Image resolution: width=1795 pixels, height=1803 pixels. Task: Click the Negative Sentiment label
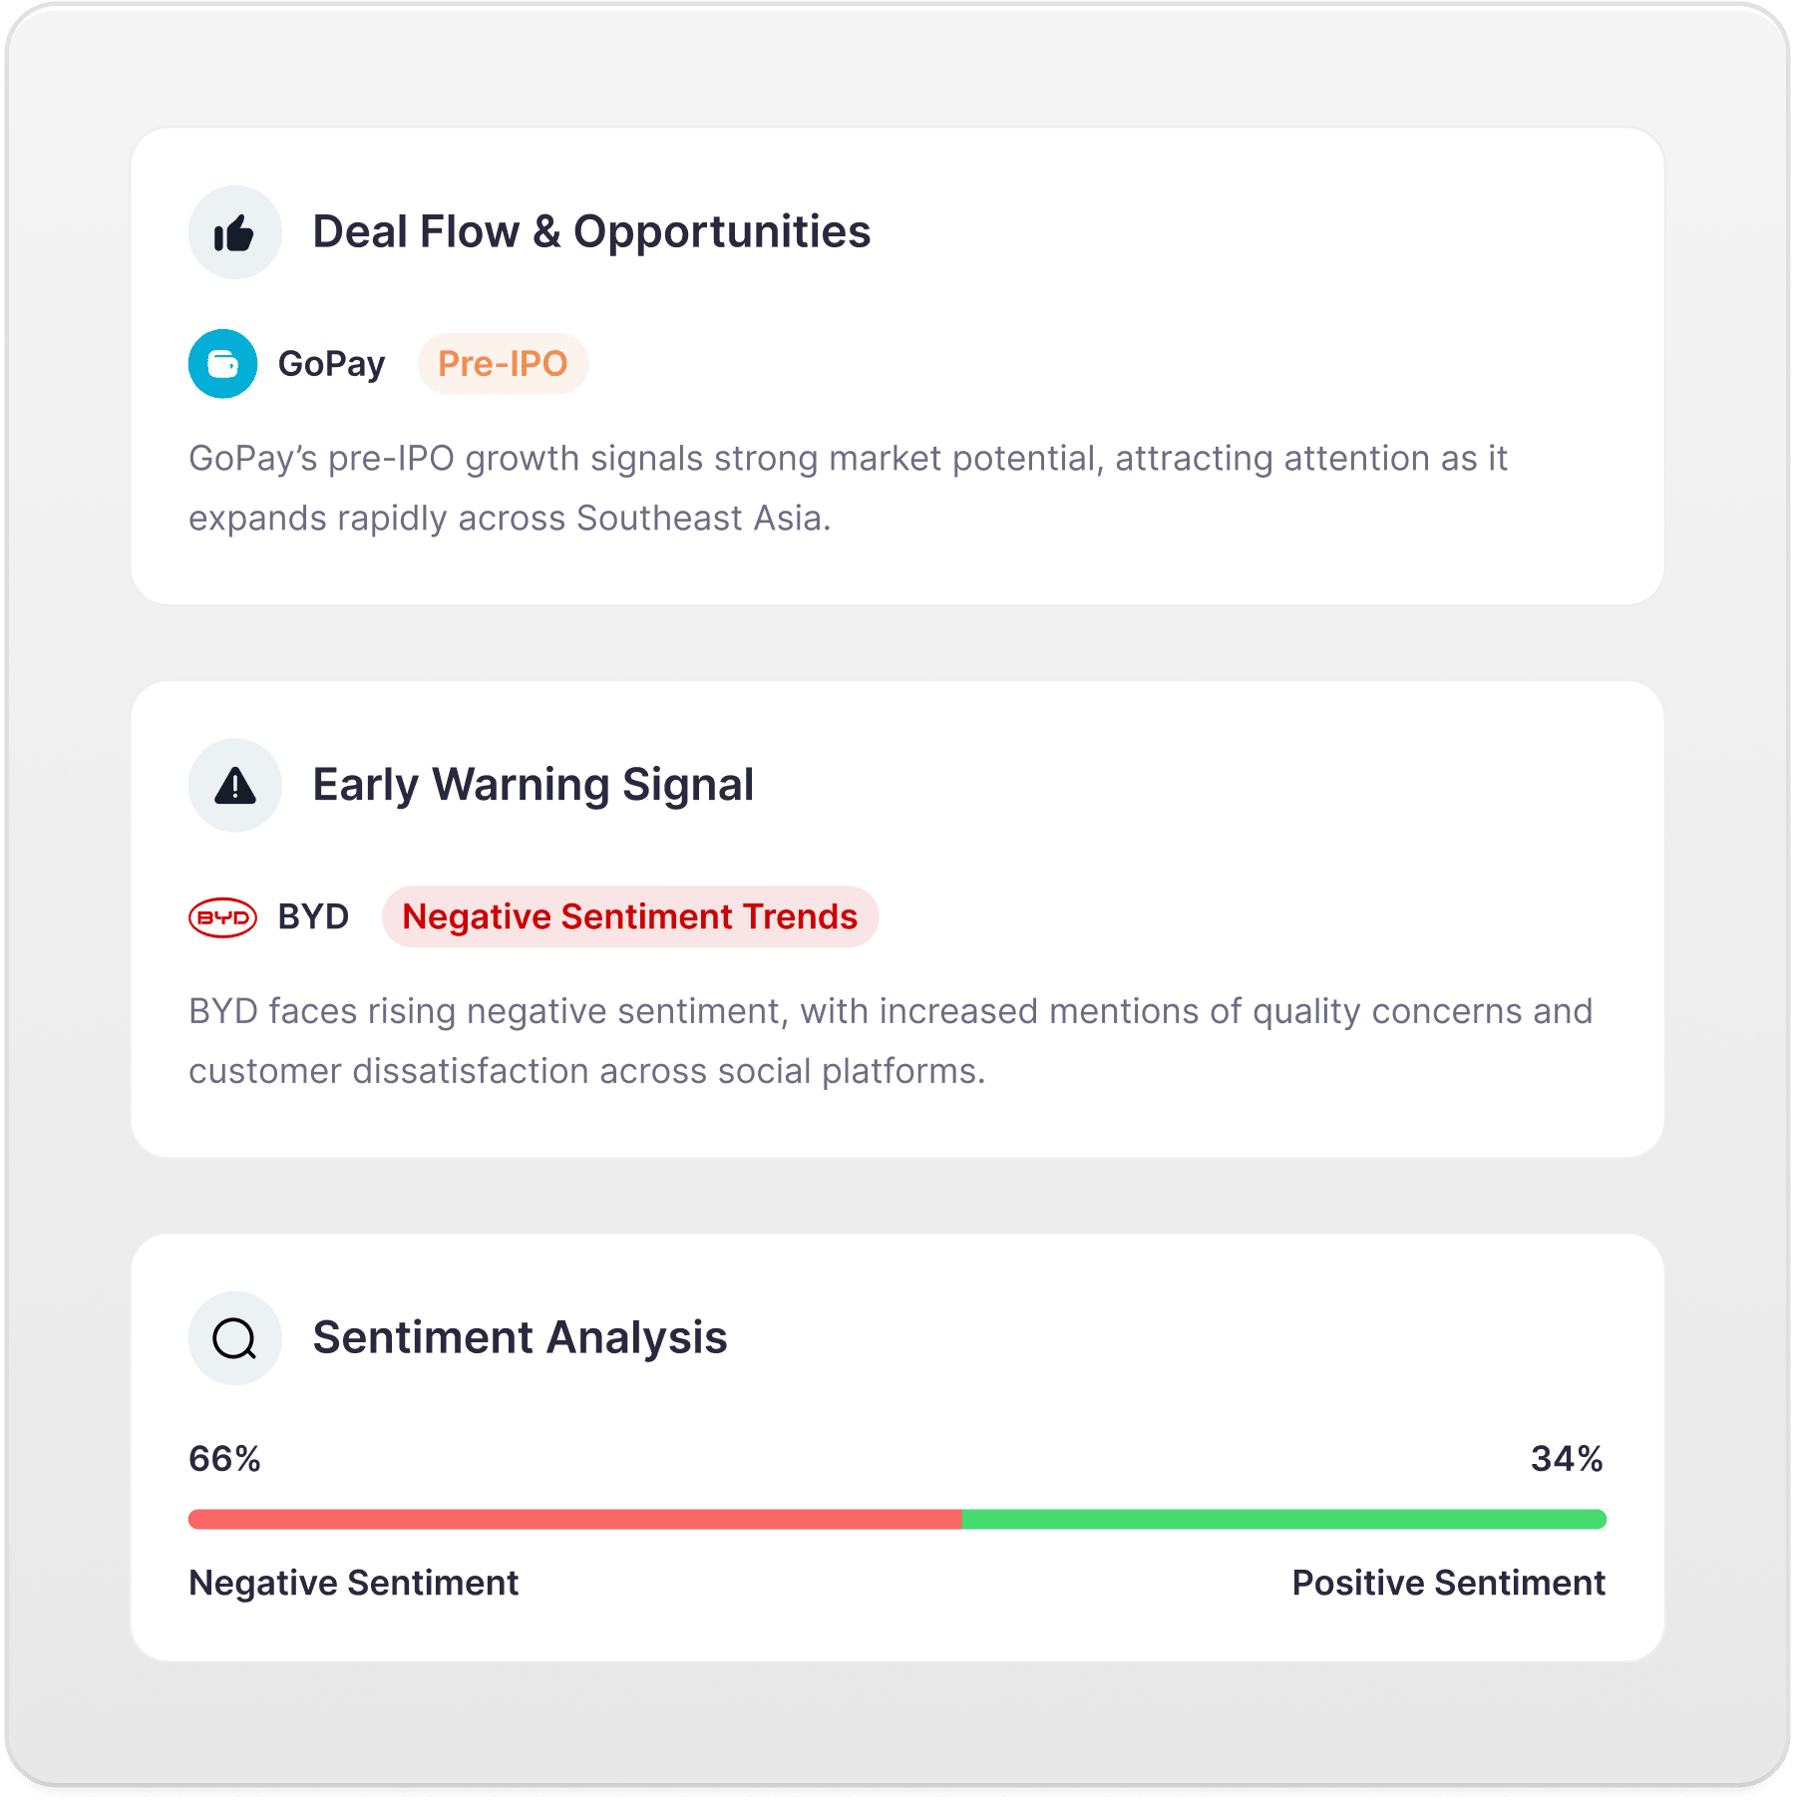click(353, 1583)
